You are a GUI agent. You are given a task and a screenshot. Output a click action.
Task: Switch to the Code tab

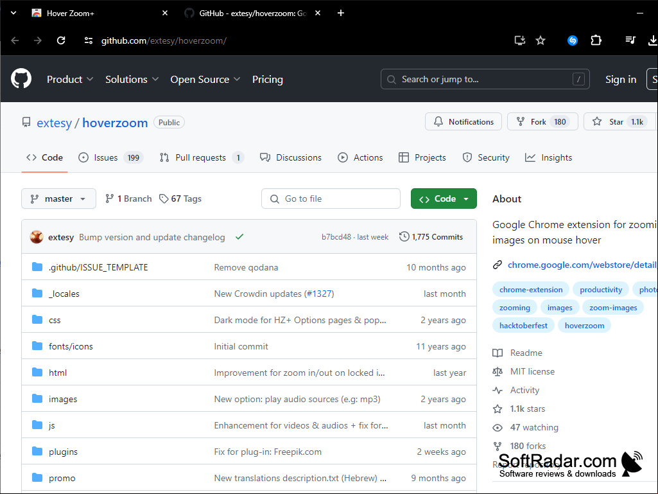pos(44,157)
